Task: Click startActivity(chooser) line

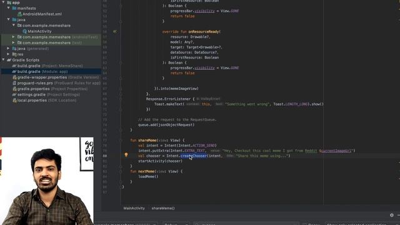Action: (x=160, y=161)
